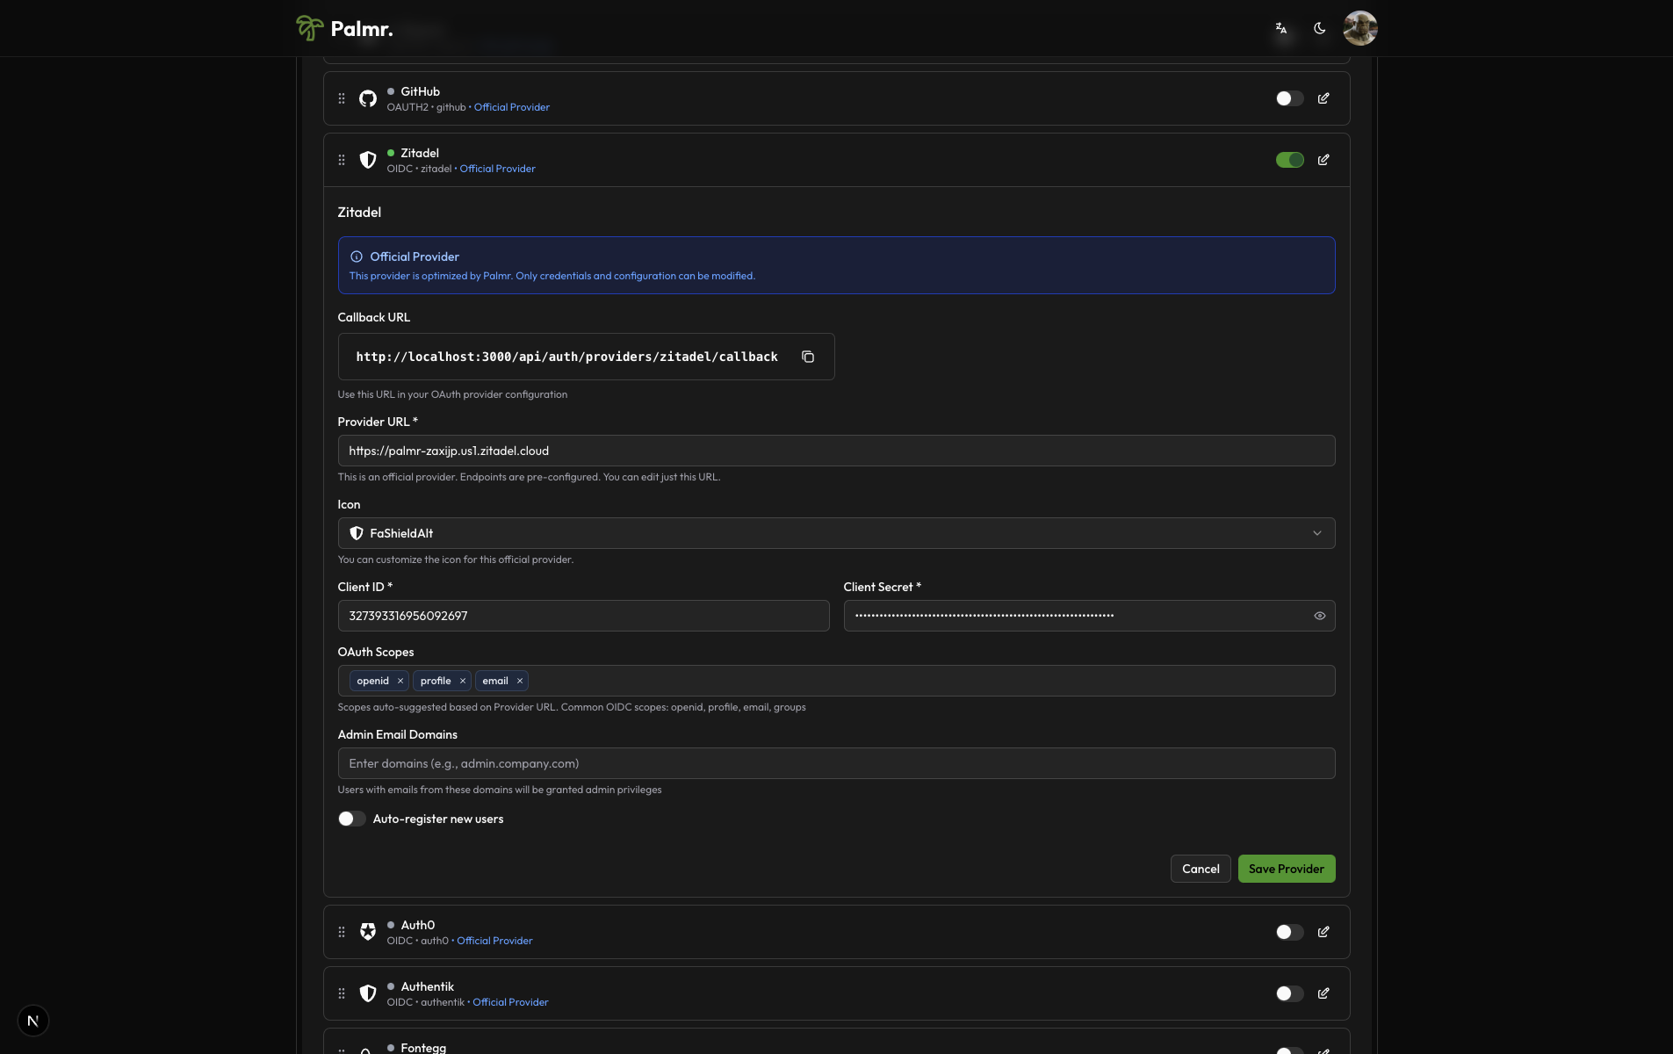Screen dimensions: 1673x1054
Task: Open the Next.js dev tools N badge
Action: tap(33, 1021)
